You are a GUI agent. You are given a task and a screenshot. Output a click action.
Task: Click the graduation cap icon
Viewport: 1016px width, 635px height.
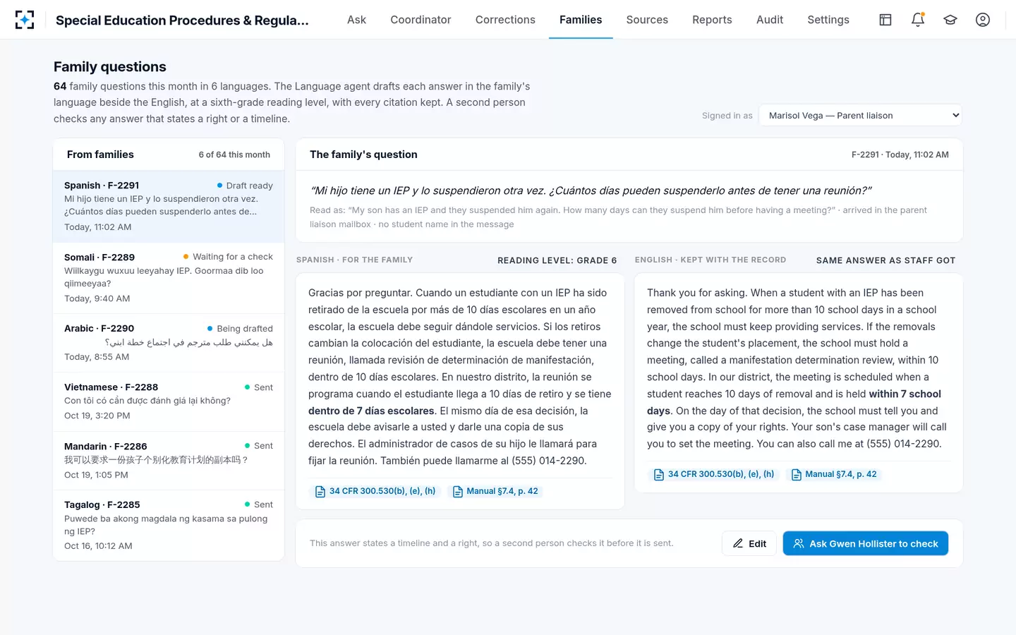(x=950, y=20)
